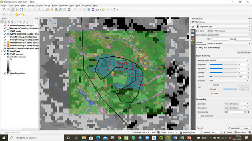Open the Statistical Summary sigma icon
Image resolution: width=252 pixels, height=141 pixels.
click(93, 9)
